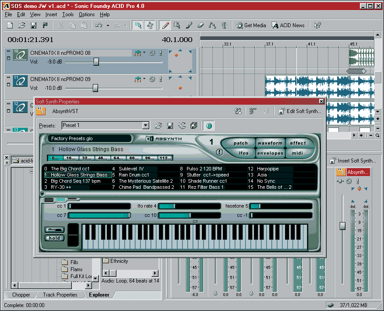Click the What's This help icon

317,25
